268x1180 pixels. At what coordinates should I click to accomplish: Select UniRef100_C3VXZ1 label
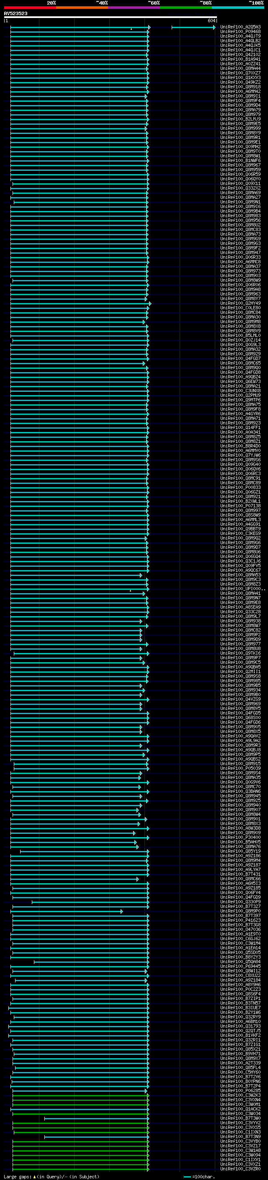click(240, 1164)
